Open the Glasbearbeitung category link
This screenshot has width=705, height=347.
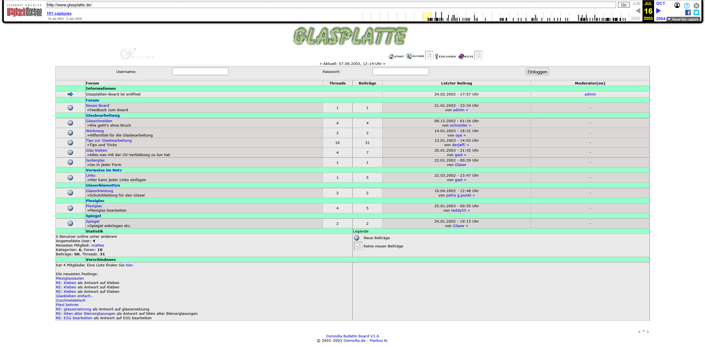click(103, 115)
